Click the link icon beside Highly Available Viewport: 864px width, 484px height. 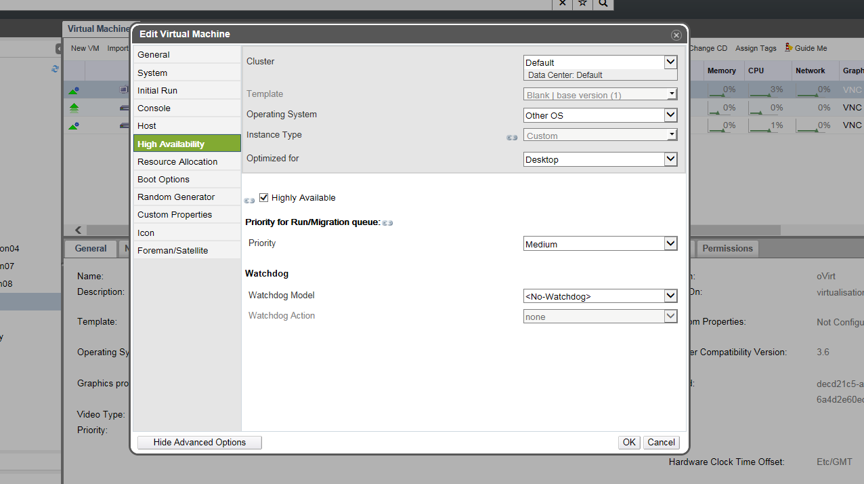[249, 200]
